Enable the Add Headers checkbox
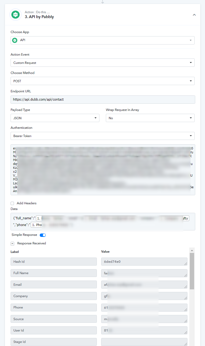 tap(12, 203)
